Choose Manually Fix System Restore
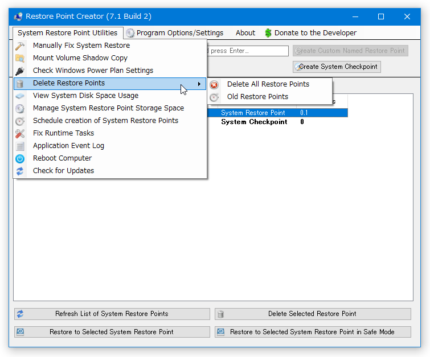Viewport: 430px width, 357px height. [x=110, y=46]
